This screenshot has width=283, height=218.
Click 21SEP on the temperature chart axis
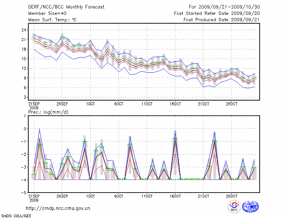tap(34, 104)
